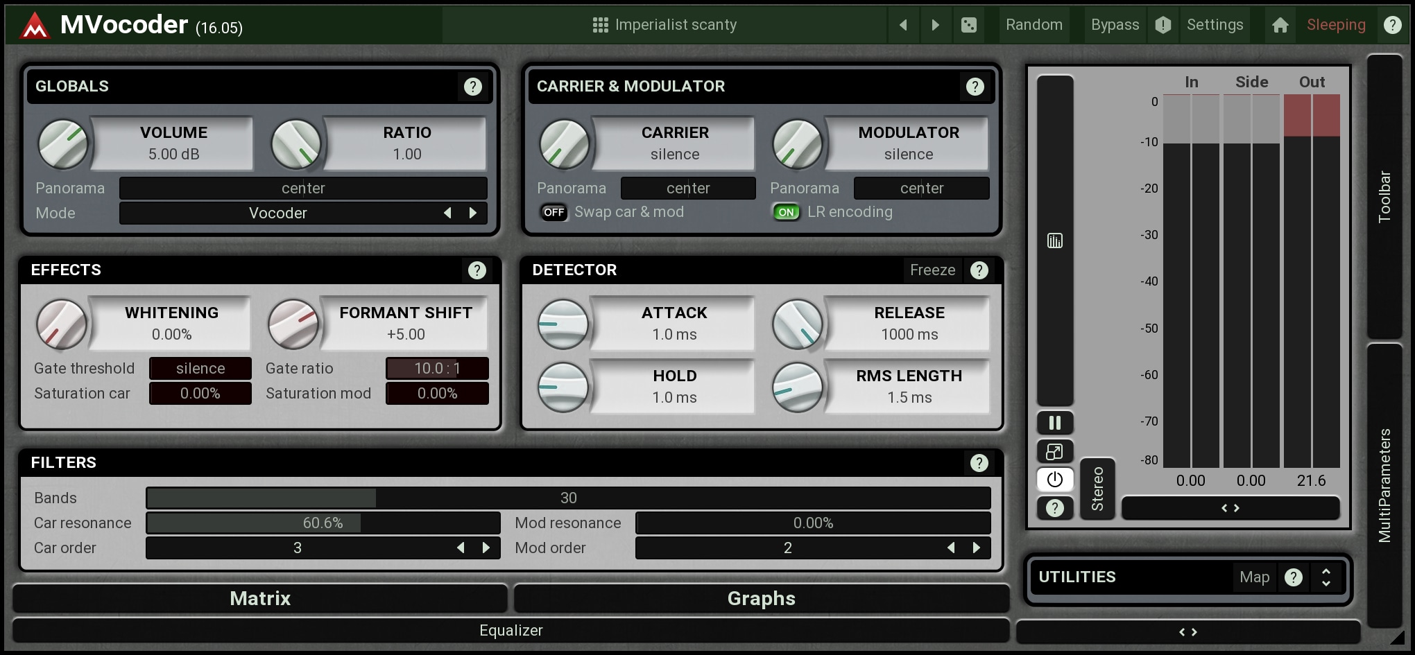Open the meter help question mark
The height and width of the screenshot is (655, 1415).
coord(1055,508)
